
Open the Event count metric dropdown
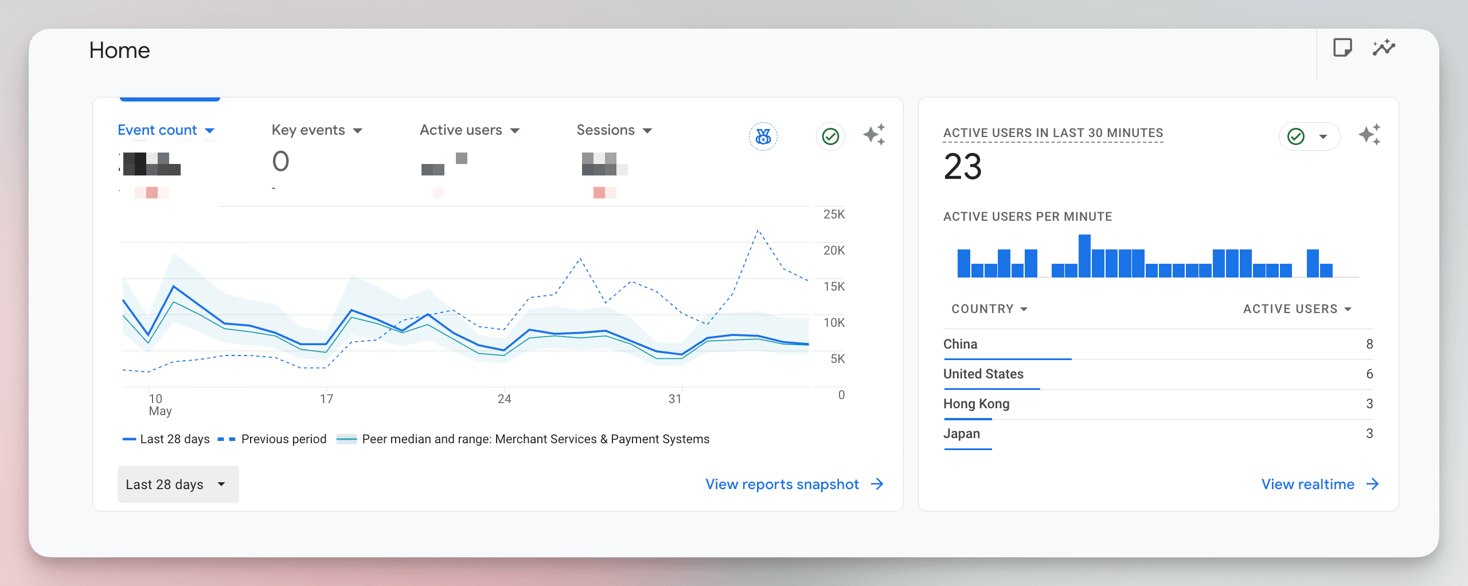click(x=166, y=130)
